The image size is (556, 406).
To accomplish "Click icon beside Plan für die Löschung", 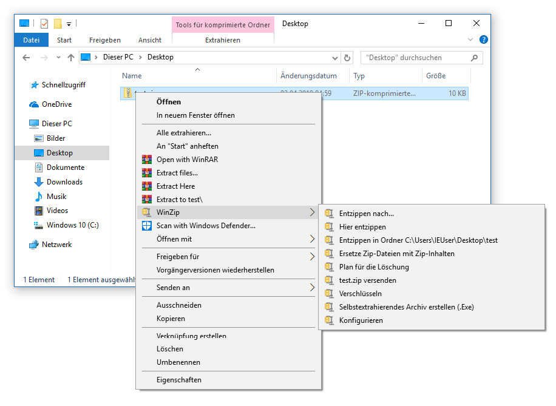I will coord(329,266).
